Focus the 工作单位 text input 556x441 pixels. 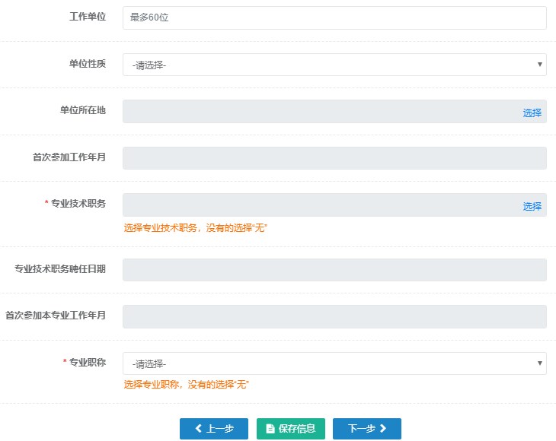tap(334, 18)
